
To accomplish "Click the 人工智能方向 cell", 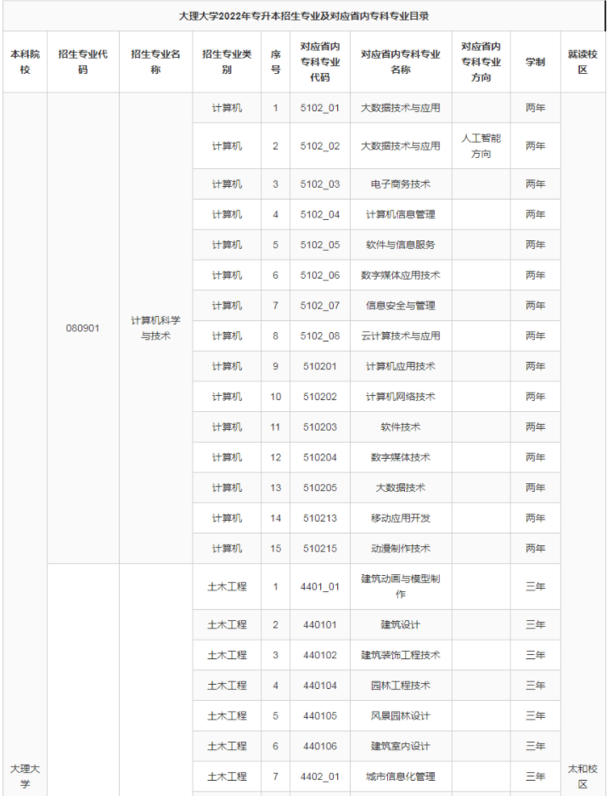I will (481, 146).
